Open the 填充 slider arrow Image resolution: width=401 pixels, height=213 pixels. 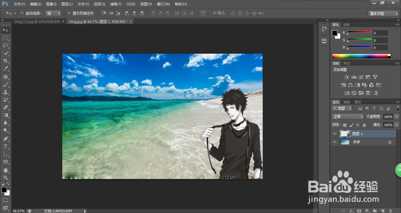pos(397,125)
